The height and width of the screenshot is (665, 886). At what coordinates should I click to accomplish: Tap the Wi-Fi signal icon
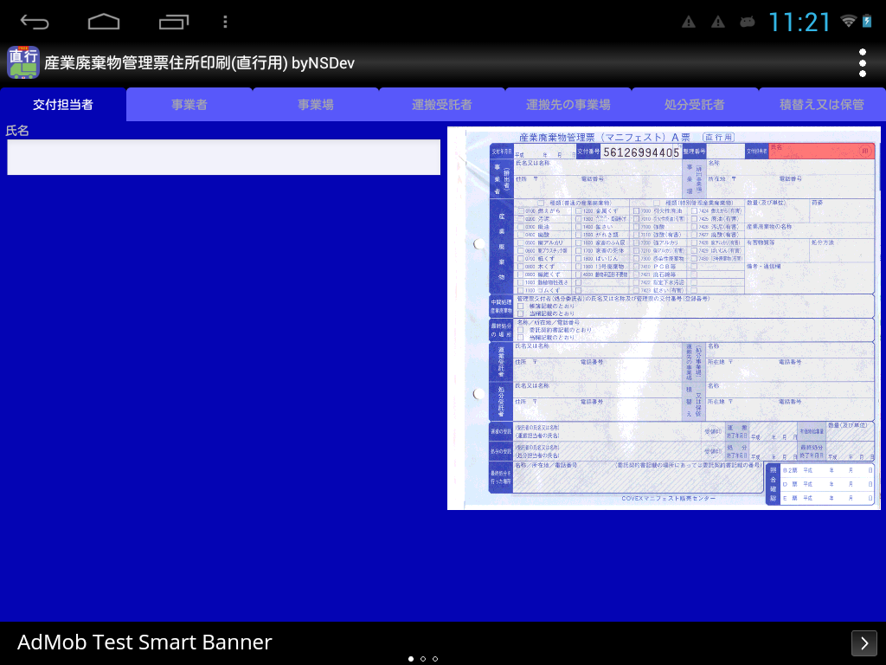(848, 22)
